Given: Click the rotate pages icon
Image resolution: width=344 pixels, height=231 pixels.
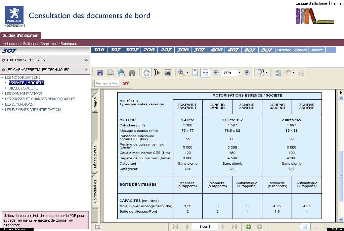Looking at the screenshot, I should pos(261,73).
